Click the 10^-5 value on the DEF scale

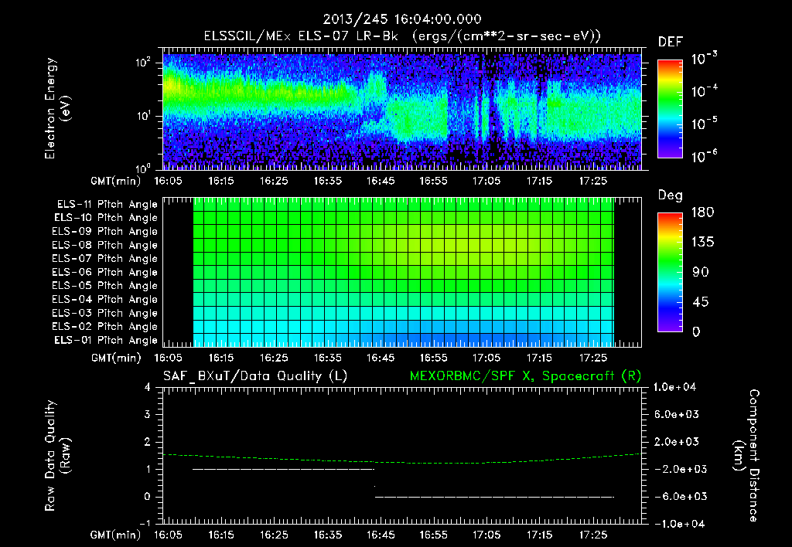(704, 123)
